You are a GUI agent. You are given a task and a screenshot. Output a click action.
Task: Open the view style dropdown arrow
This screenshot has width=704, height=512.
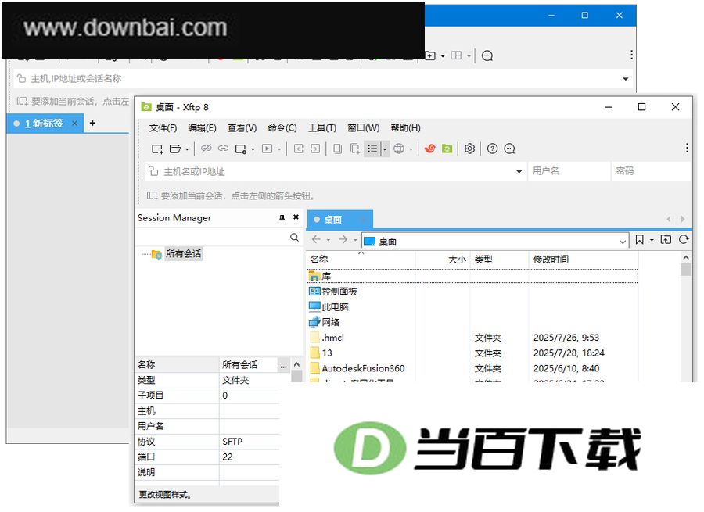385,149
